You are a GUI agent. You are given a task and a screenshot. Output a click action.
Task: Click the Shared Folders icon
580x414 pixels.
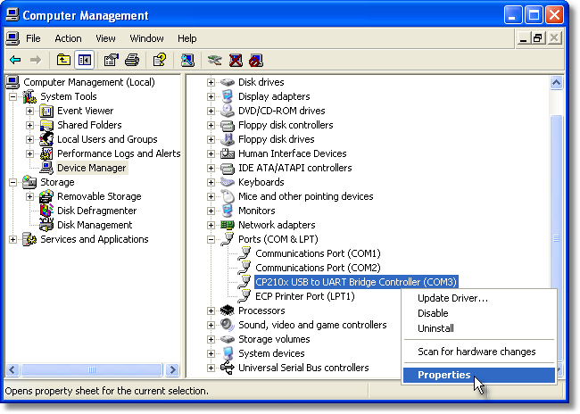point(46,125)
